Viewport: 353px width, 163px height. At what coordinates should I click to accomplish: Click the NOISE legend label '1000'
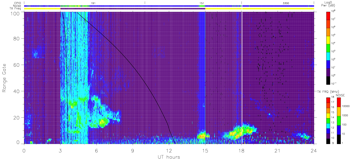pyautogui.click(x=345, y=116)
